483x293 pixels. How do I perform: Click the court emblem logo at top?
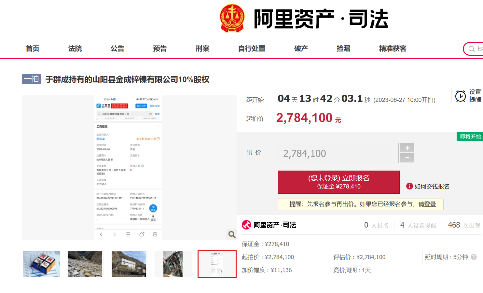pyautogui.click(x=232, y=18)
